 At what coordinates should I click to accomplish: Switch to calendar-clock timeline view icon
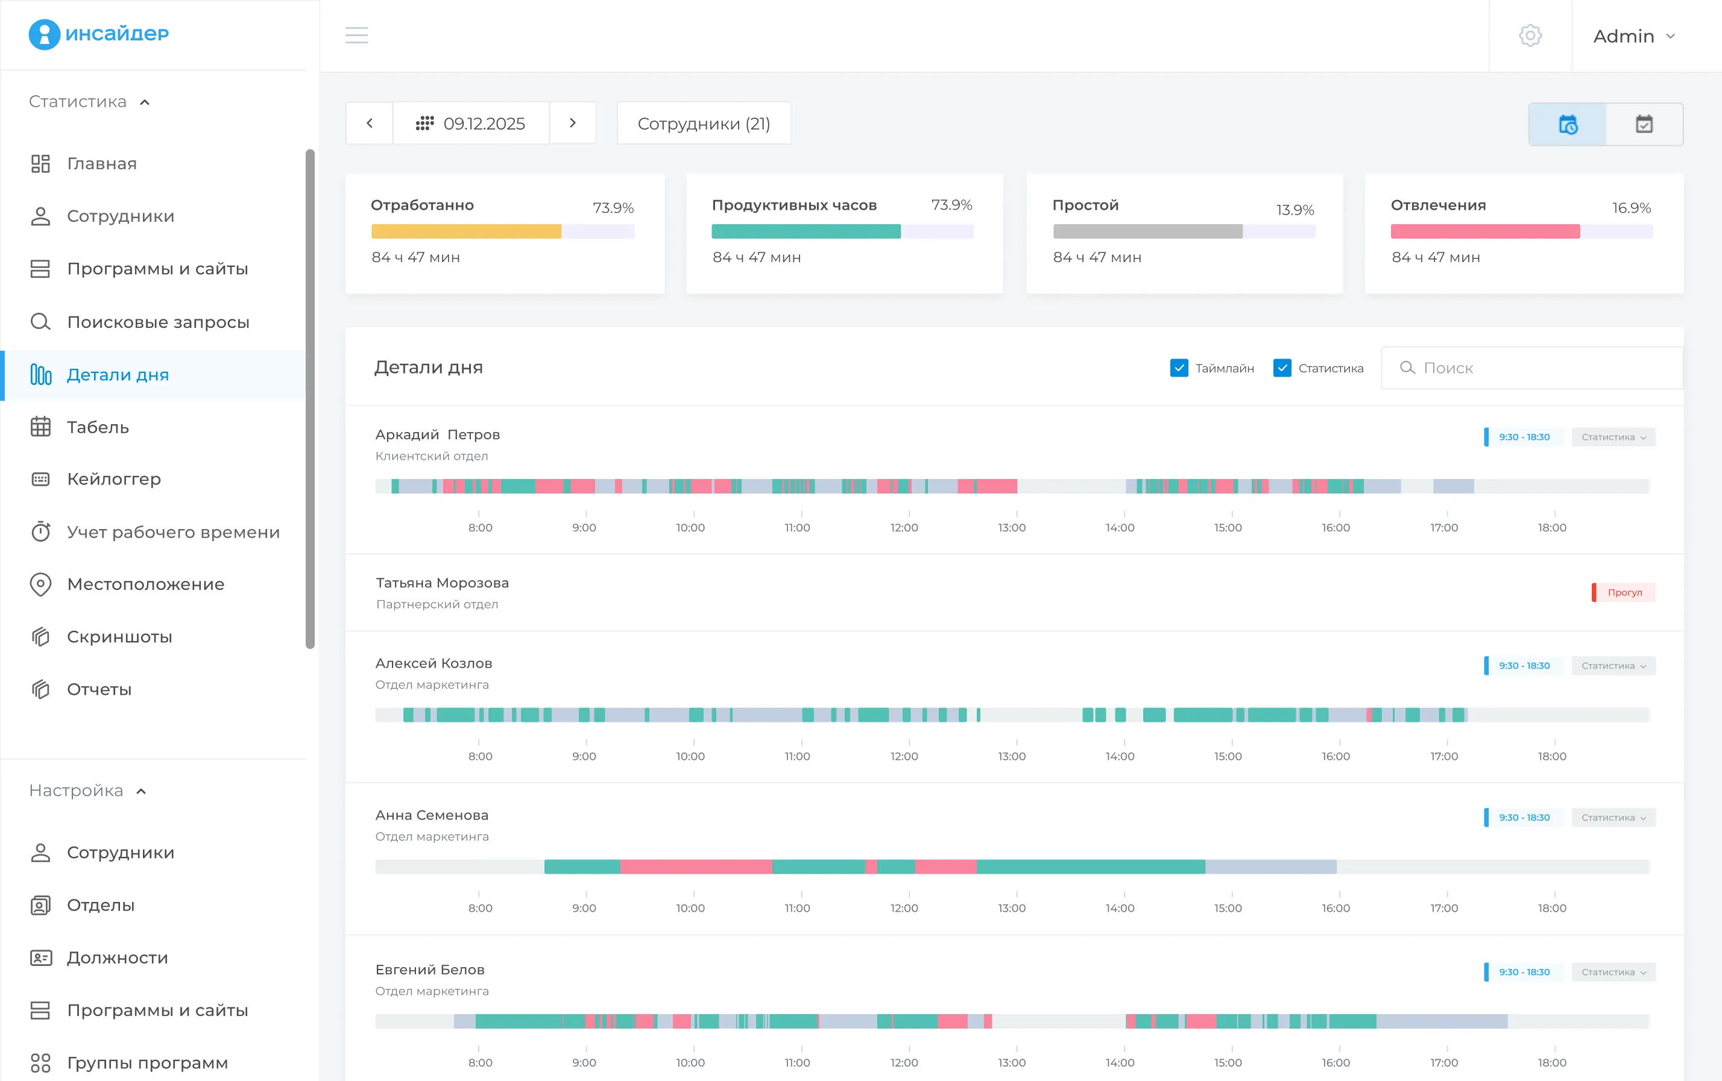(1568, 124)
